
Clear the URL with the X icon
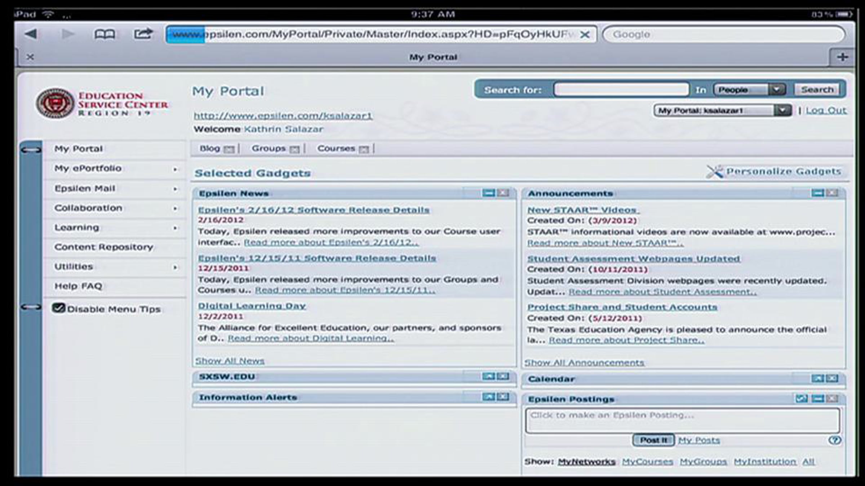[585, 35]
